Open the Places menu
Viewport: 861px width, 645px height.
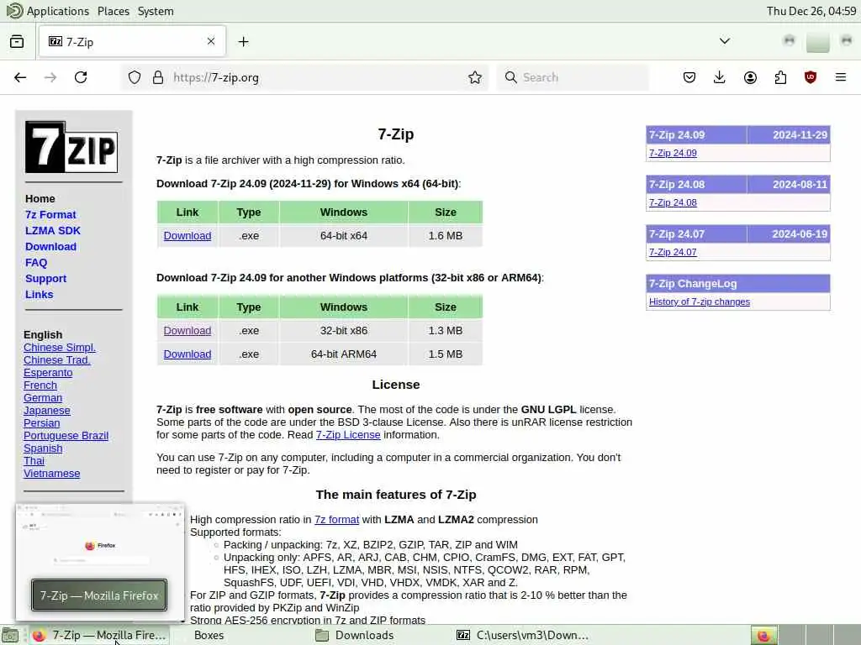(x=114, y=11)
